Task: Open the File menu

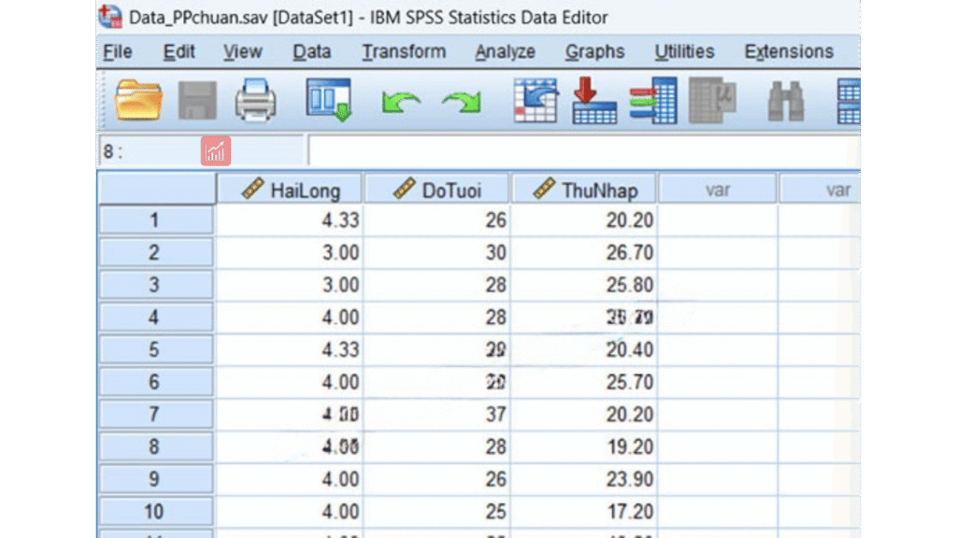Action: pos(117,52)
